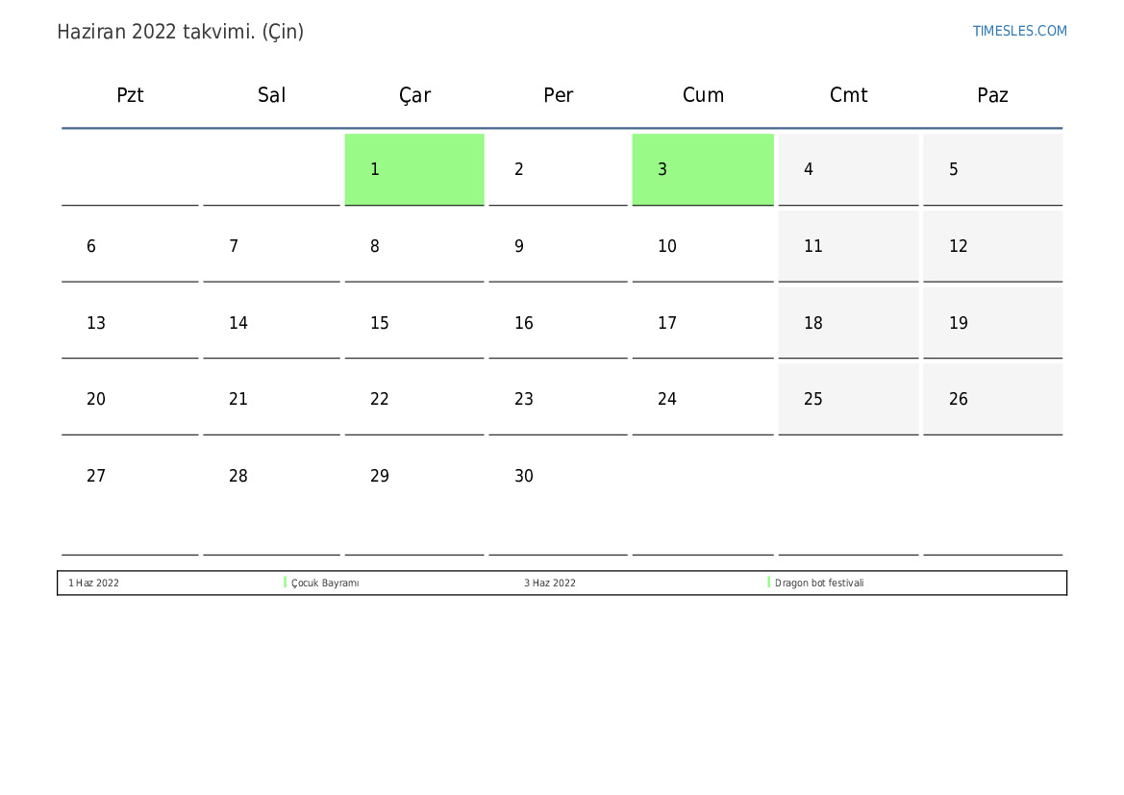
Task: Select Saturday June 4 cell
Action: click(848, 169)
